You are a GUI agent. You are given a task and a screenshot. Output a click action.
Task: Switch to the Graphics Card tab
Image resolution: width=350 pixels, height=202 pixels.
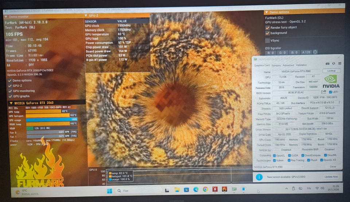[x=262, y=65]
